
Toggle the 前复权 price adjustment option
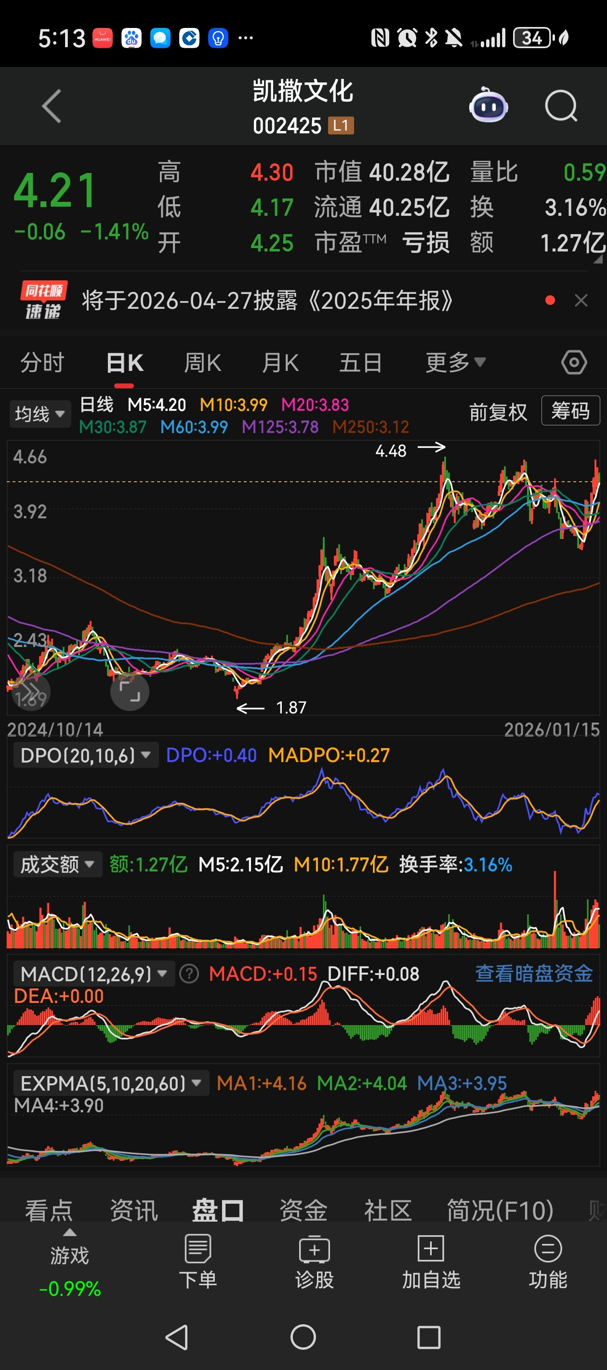pyautogui.click(x=498, y=412)
